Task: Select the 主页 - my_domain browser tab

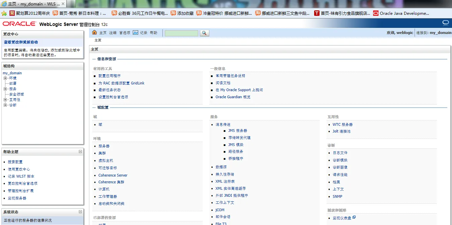Action: (34, 4)
